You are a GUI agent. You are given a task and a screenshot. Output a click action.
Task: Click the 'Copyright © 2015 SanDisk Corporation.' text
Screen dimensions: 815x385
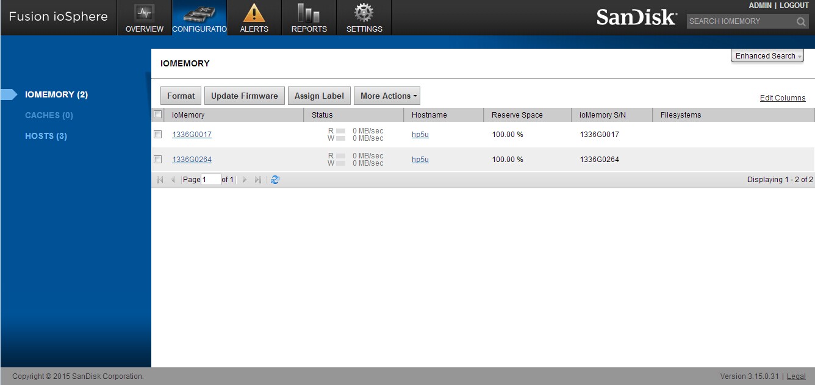(x=78, y=376)
